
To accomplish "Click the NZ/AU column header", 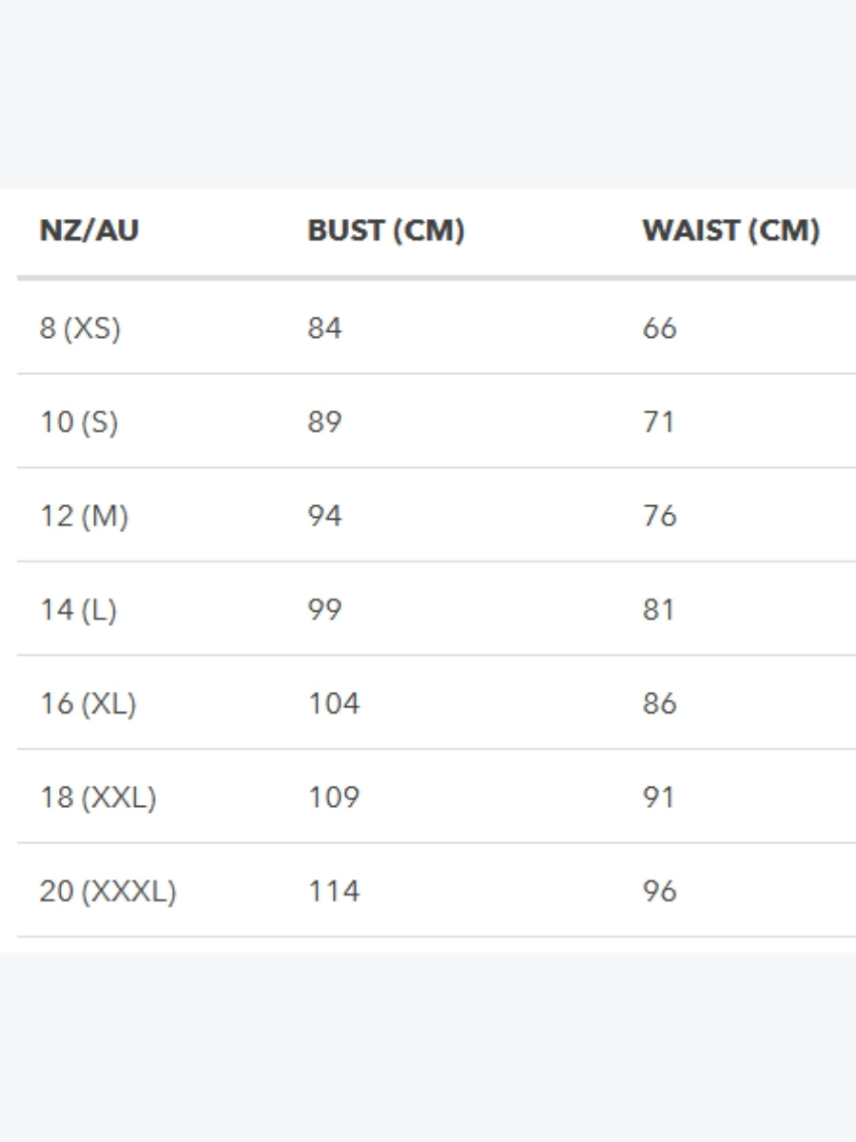I will tap(88, 231).
